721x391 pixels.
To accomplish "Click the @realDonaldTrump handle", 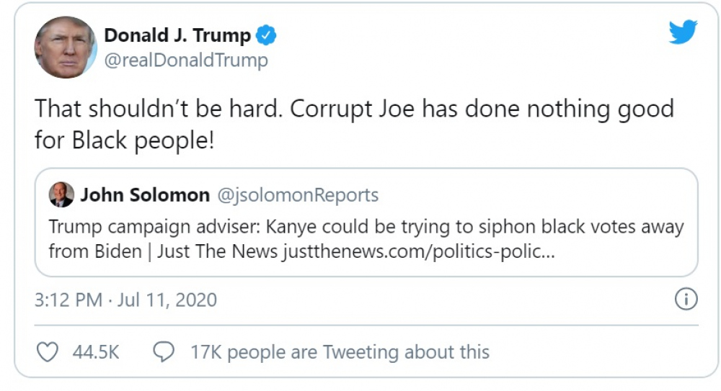I will pos(186,60).
